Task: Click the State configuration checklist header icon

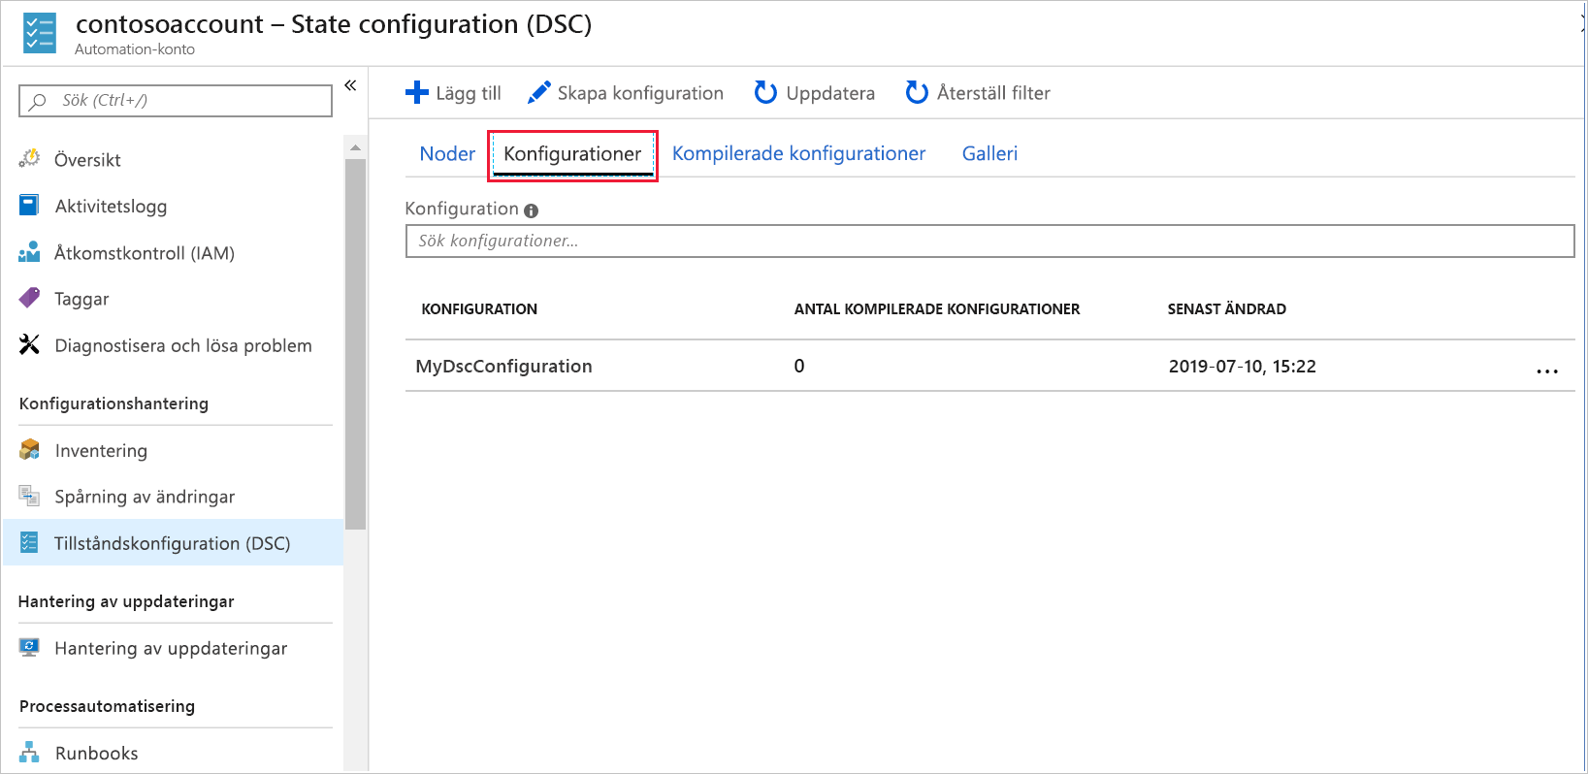Action: [40, 32]
